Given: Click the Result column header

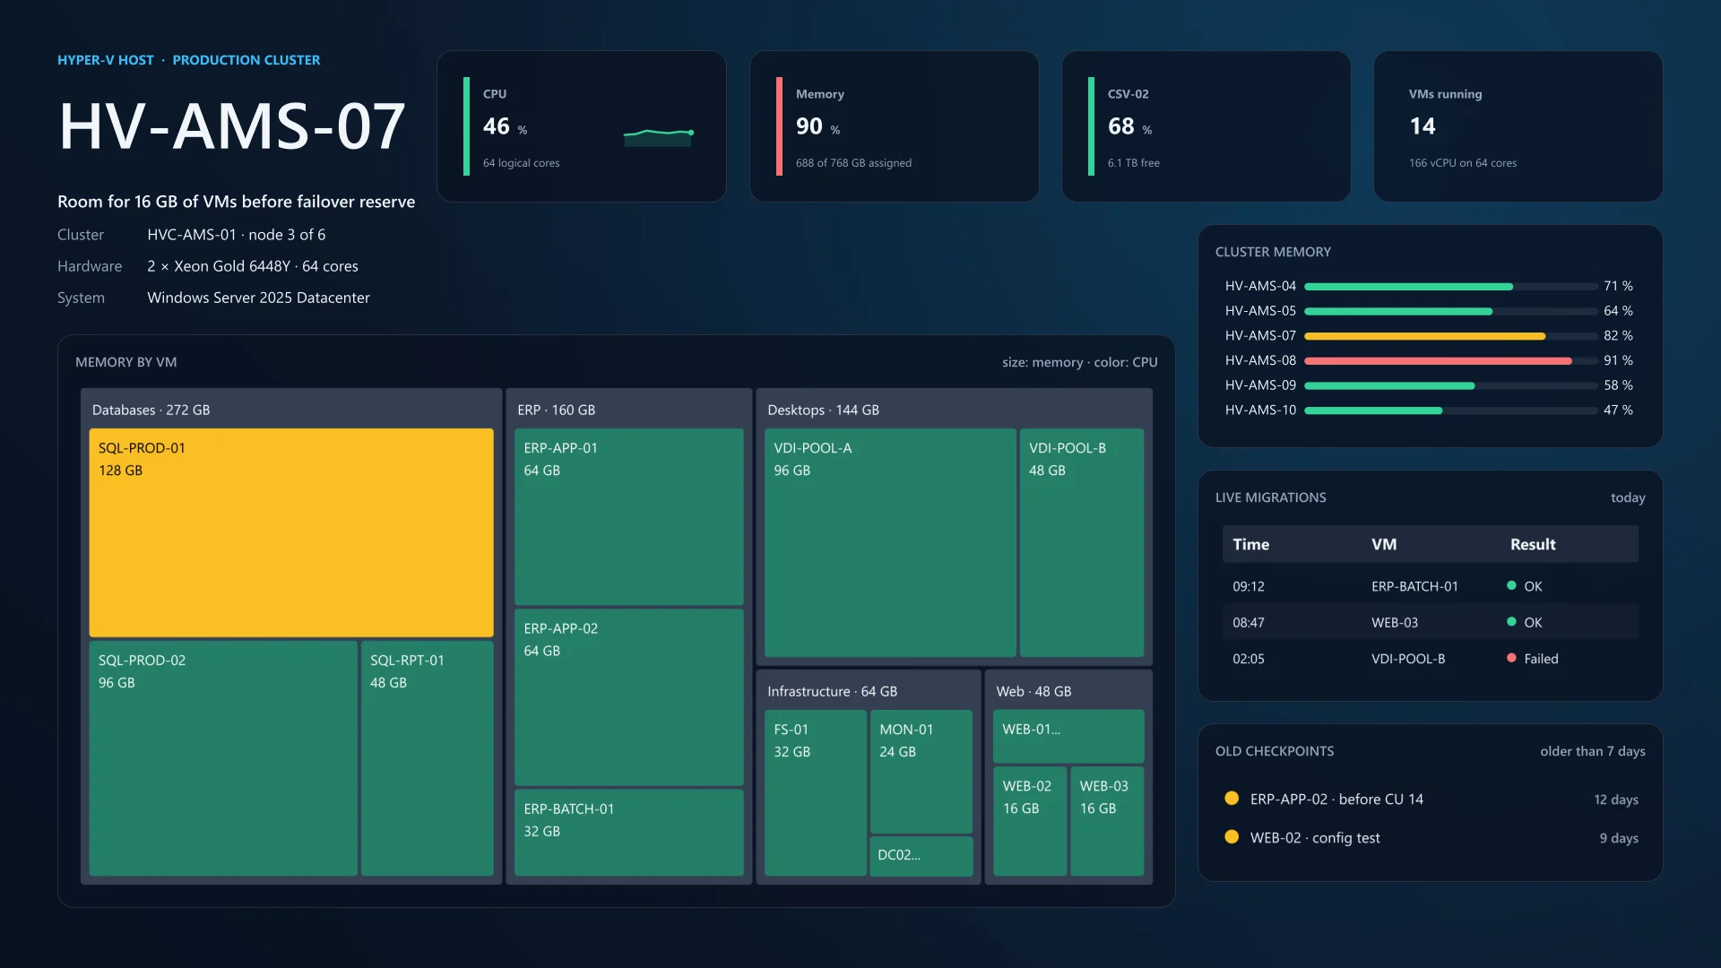Looking at the screenshot, I should coord(1533,544).
